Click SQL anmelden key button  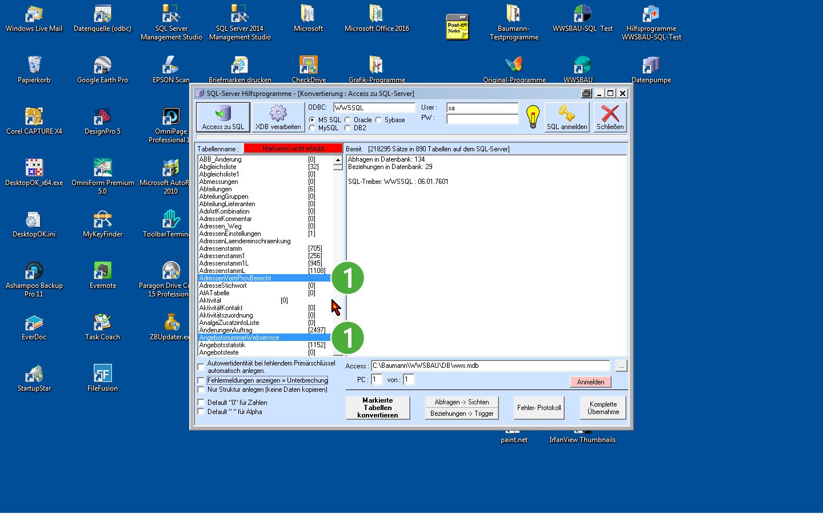point(567,117)
